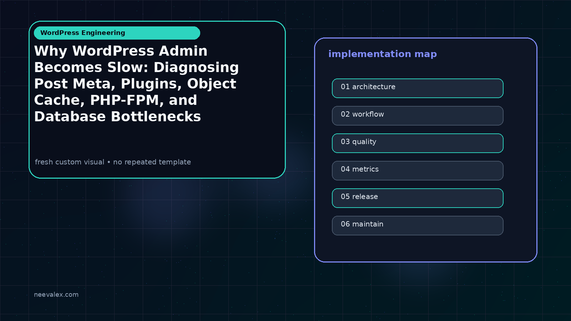The height and width of the screenshot is (321, 571).
Task: Open the 03 quality item
Action: [x=418, y=143]
